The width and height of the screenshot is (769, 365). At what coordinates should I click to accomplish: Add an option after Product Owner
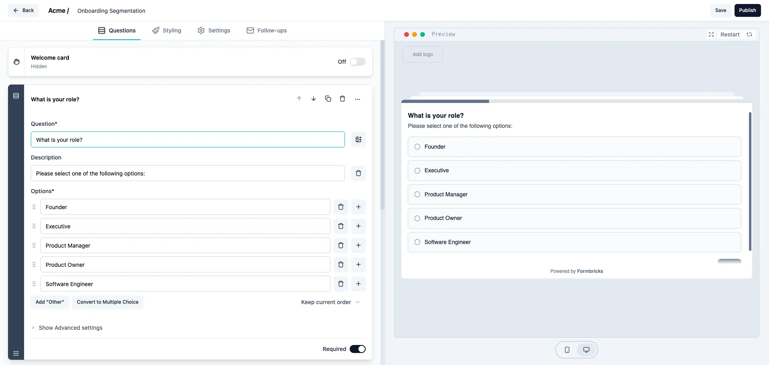tap(358, 264)
